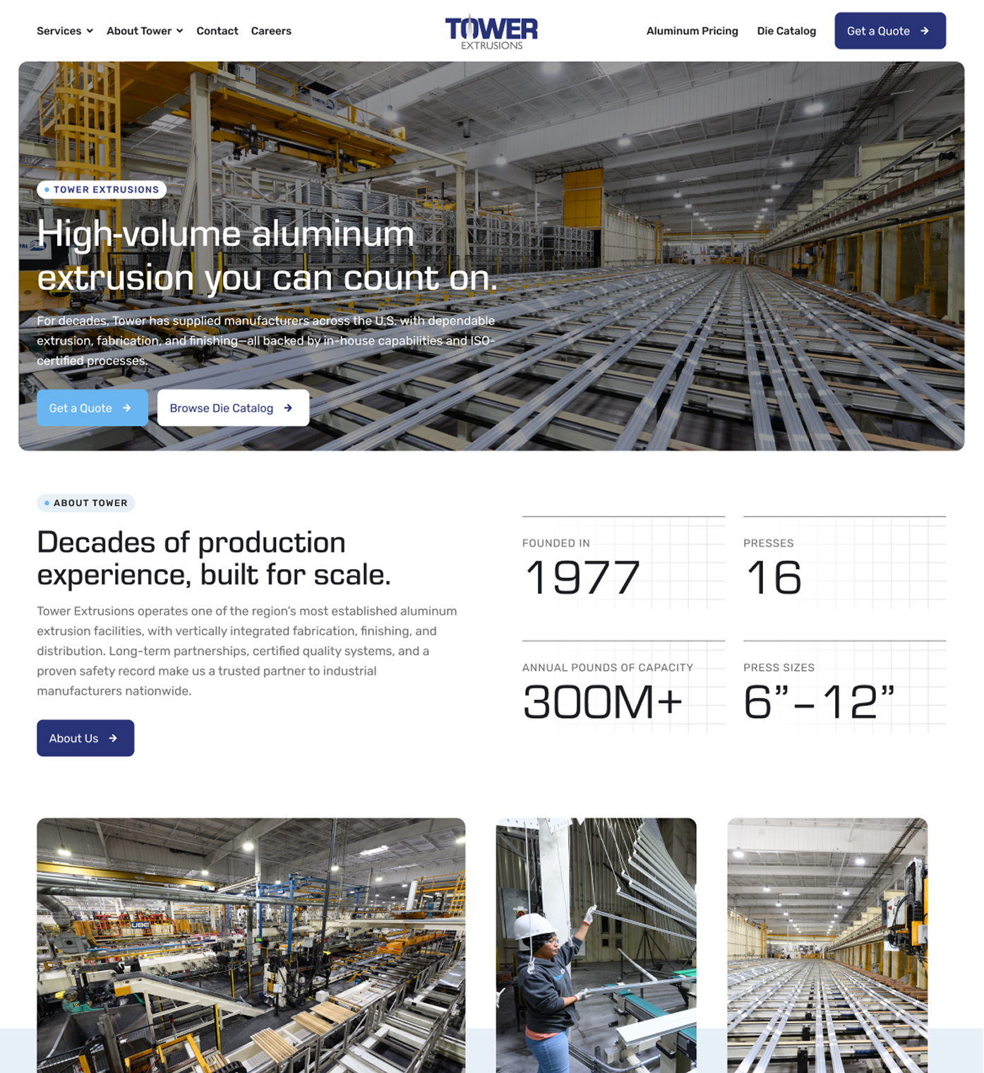The height and width of the screenshot is (1073, 984).
Task: Click the 'High-volume aluminum extrusion' headline
Action: coord(268,256)
